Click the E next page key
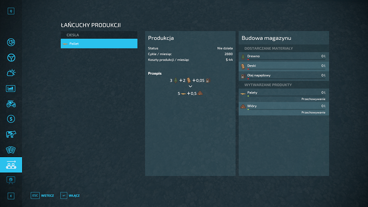The image size is (368, 207). tap(11, 195)
